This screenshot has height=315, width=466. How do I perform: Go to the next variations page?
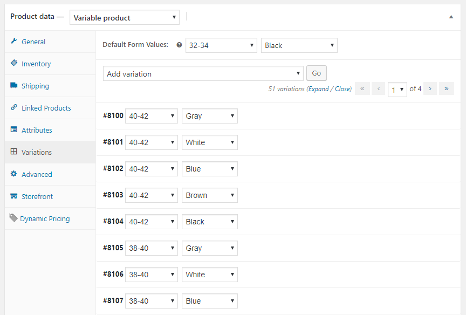tap(430, 88)
